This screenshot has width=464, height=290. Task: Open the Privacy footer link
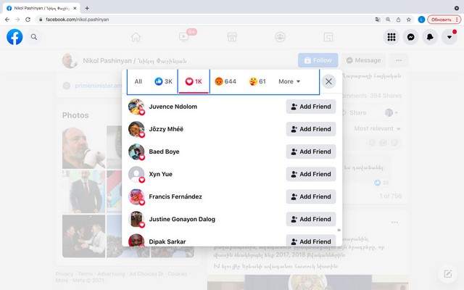[x=65, y=274]
